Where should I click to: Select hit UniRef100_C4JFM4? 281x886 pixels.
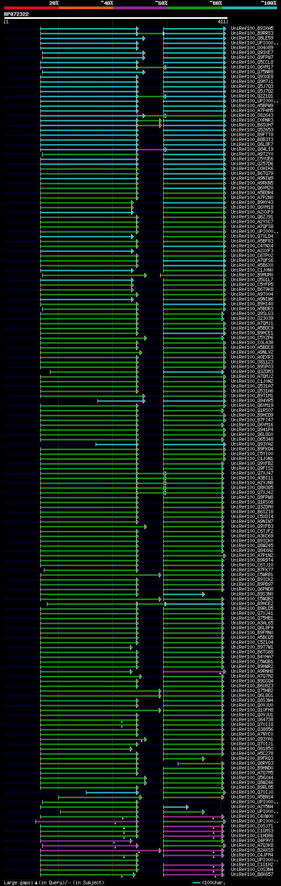coord(252,855)
